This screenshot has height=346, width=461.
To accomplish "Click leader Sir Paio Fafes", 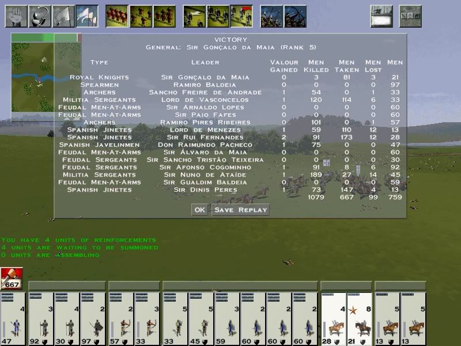I will pyautogui.click(x=205, y=115).
